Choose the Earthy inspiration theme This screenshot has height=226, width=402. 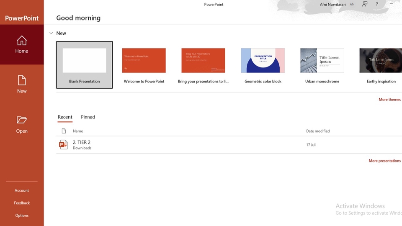(x=381, y=65)
